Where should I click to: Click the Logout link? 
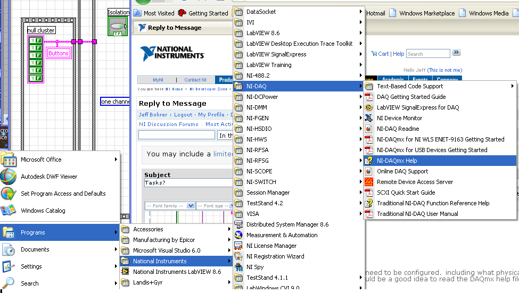183,115
